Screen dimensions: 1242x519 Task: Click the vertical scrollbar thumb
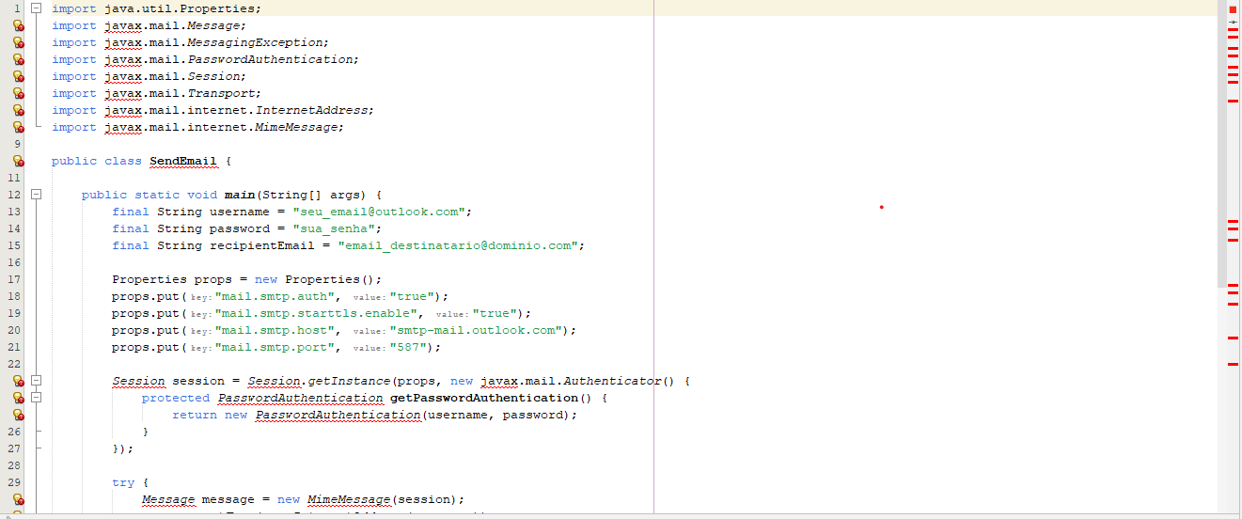(x=1221, y=144)
